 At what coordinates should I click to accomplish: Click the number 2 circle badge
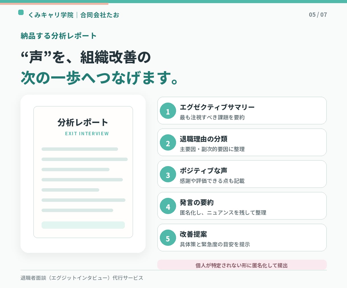coord(168,143)
